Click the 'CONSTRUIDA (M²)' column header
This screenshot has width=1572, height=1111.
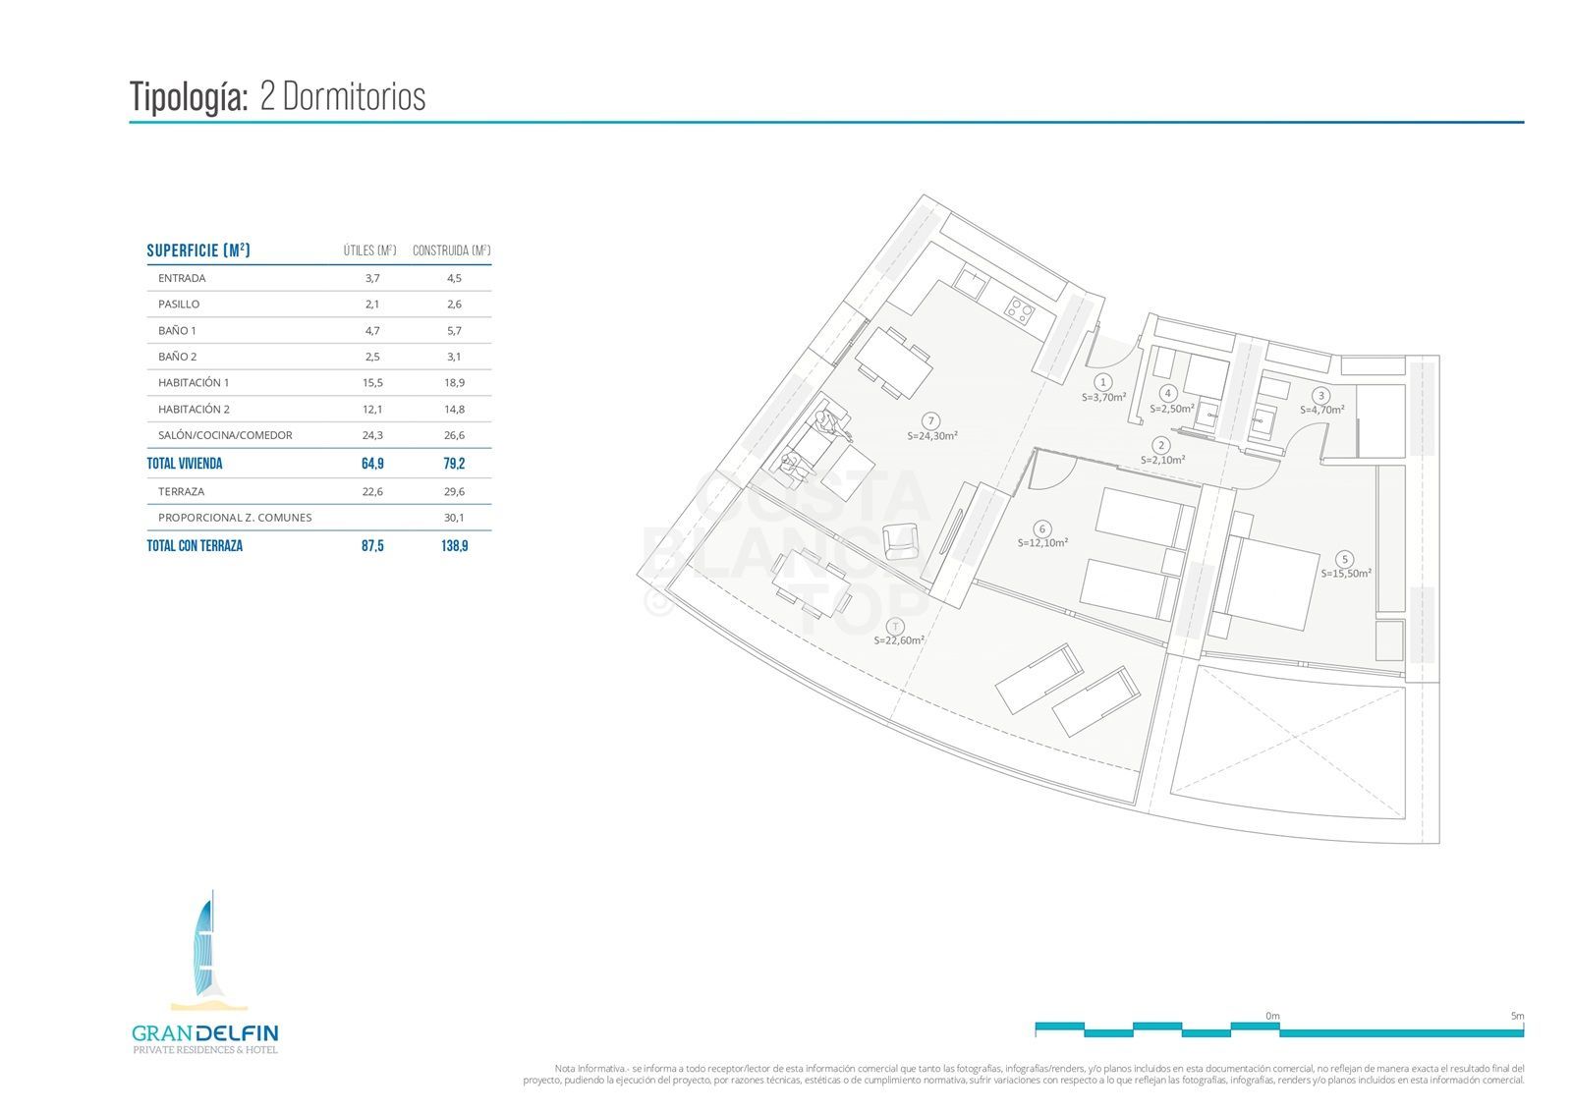tap(452, 250)
